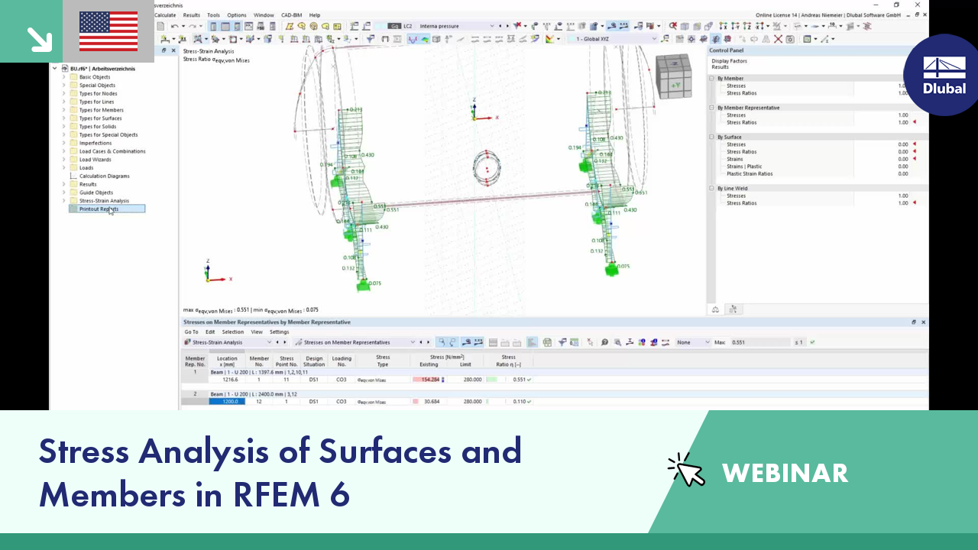The width and height of the screenshot is (978, 550).
Task: Click the Calculation Diagrams tree icon
Action: click(73, 176)
